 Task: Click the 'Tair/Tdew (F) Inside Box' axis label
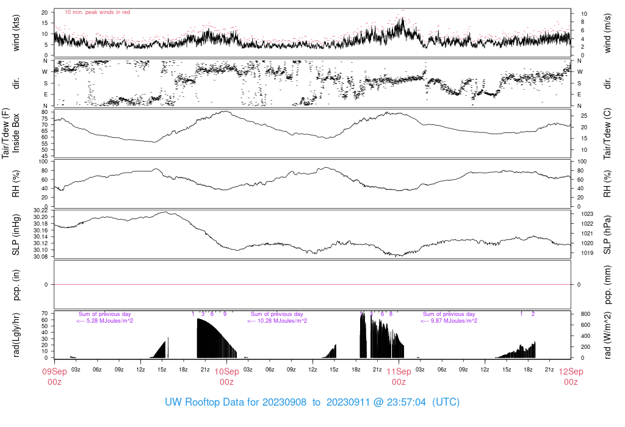[11, 134]
